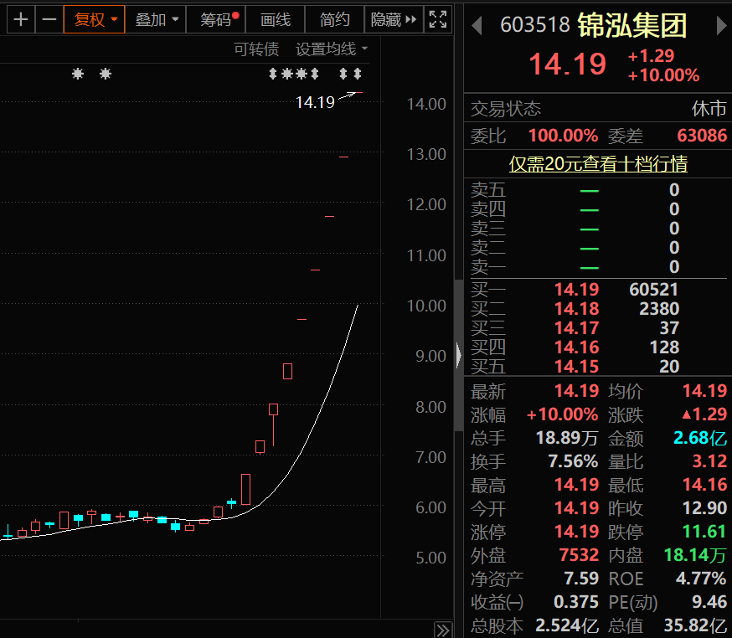This screenshot has height=638, width=732.
Task: Zoom in chart with plus button
Action: tap(21, 19)
